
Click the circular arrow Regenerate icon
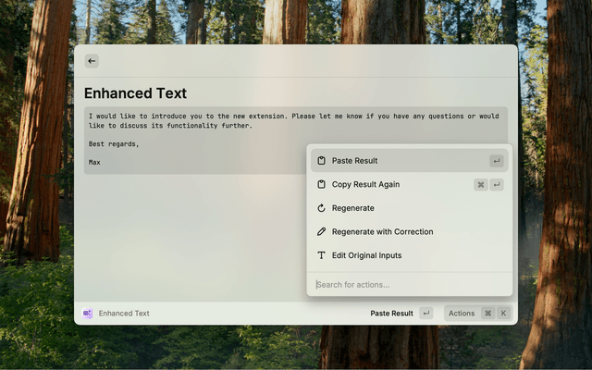click(x=321, y=208)
